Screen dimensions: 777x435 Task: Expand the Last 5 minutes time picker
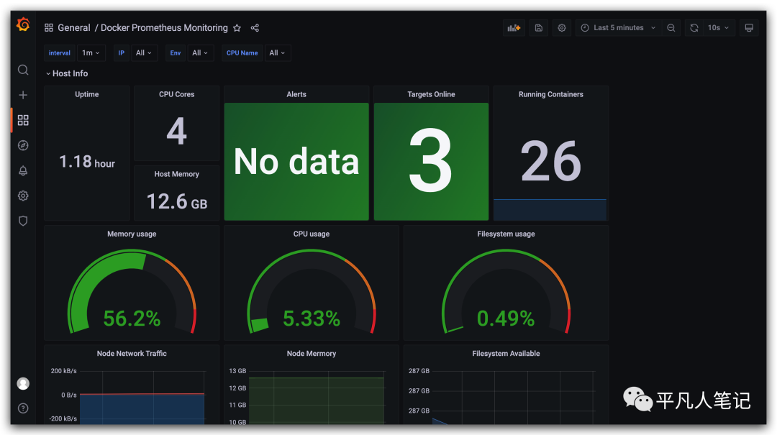[x=619, y=28]
